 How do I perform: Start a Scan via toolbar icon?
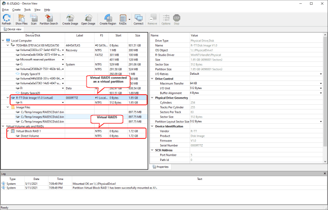point(33,19)
